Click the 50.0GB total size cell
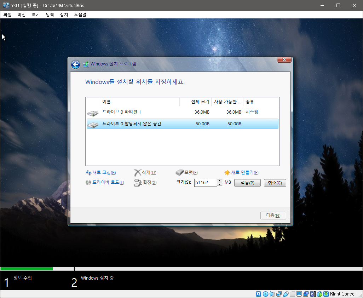 202,124
